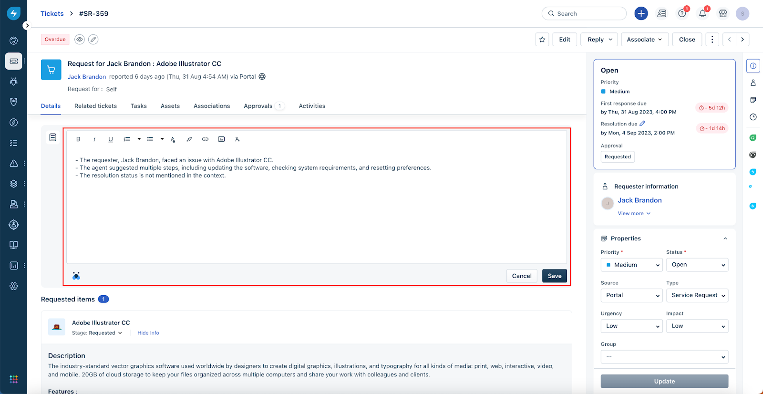Open the Source Portal dropdown
This screenshot has height=394, width=763.
click(x=631, y=295)
